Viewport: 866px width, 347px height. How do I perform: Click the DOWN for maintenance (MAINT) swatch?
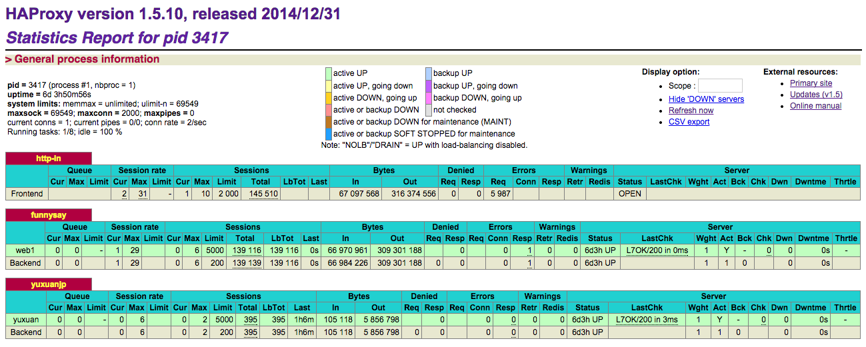(329, 121)
